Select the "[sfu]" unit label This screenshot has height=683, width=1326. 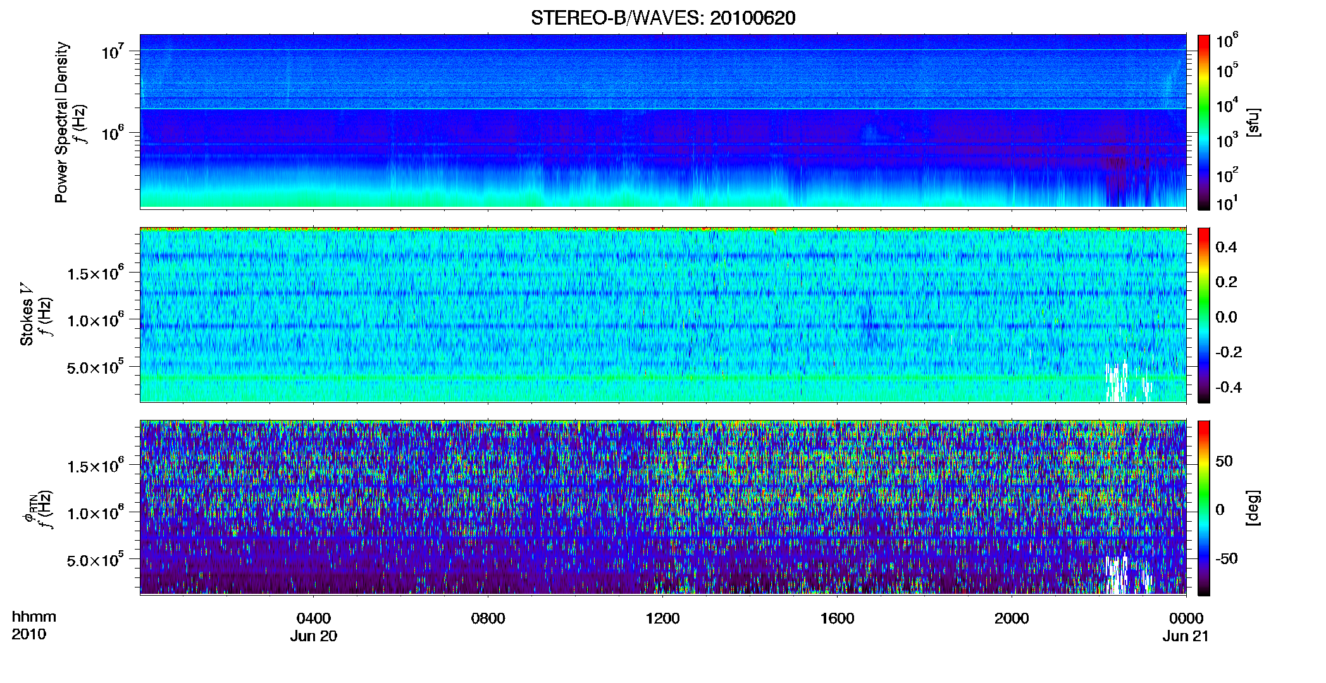click(x=1253, y=122)
